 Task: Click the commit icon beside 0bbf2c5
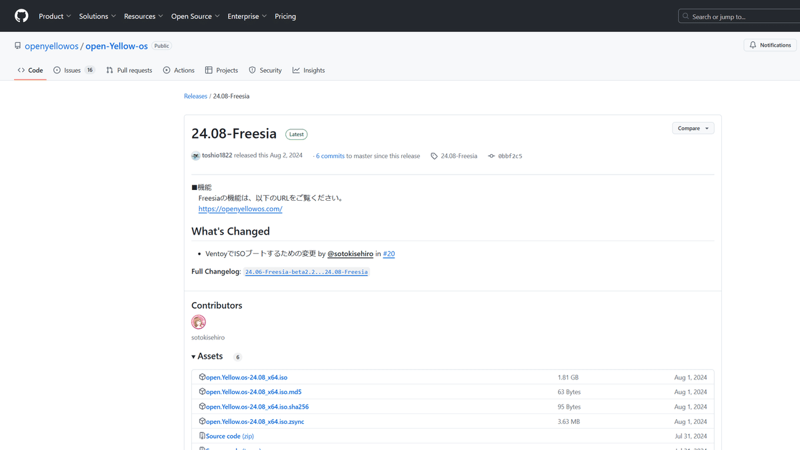click(491, 156)
